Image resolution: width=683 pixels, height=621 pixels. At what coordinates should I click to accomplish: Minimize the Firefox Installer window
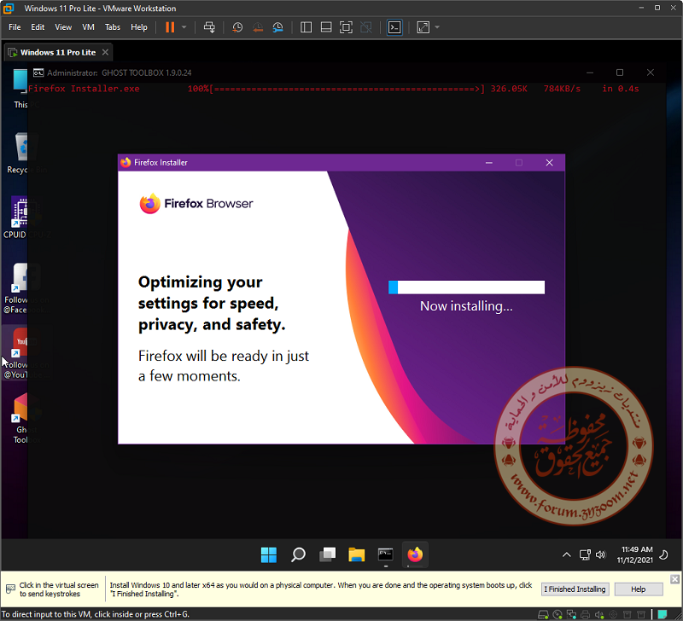[489, 163]
